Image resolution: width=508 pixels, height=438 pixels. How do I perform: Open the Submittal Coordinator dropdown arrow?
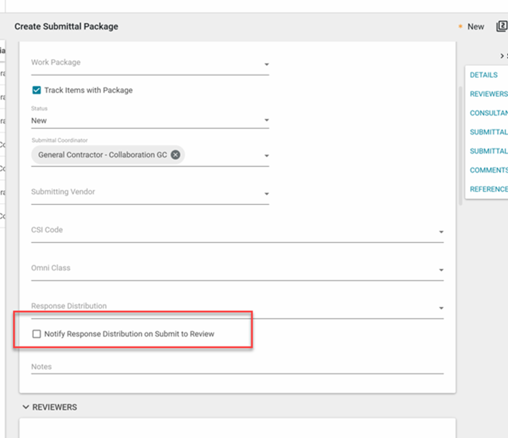(x=266, y=156)
